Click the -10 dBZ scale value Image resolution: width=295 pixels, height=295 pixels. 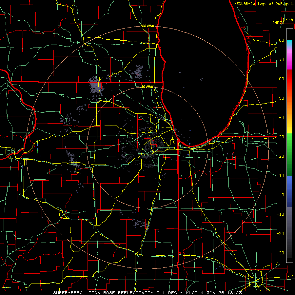point(280,214)
